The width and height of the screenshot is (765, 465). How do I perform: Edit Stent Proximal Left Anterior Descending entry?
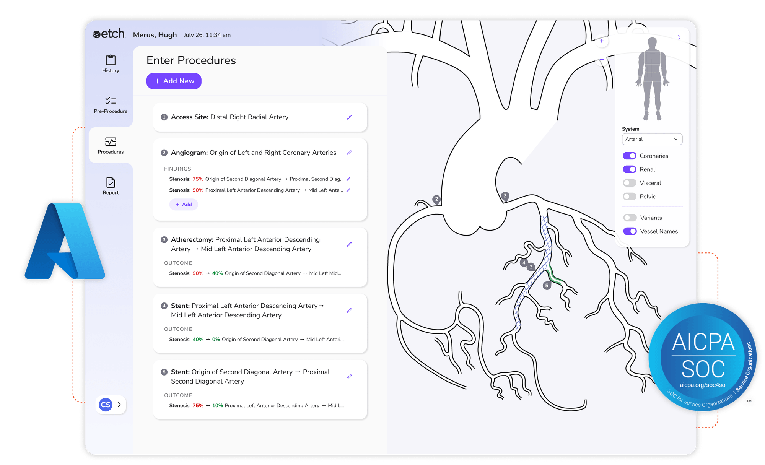pyautogui.click(x=349, y=311)
